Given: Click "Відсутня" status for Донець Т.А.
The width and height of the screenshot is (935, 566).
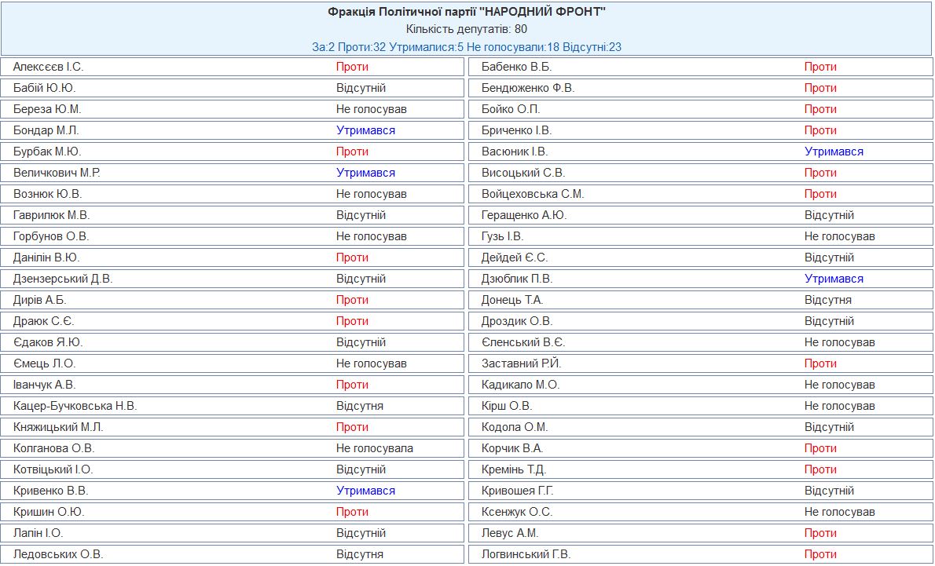Looking at the screenshot, I should click(x=828, y=300).
